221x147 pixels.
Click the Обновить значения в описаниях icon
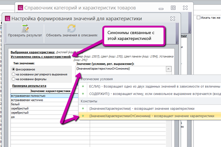tap(71, 28)
